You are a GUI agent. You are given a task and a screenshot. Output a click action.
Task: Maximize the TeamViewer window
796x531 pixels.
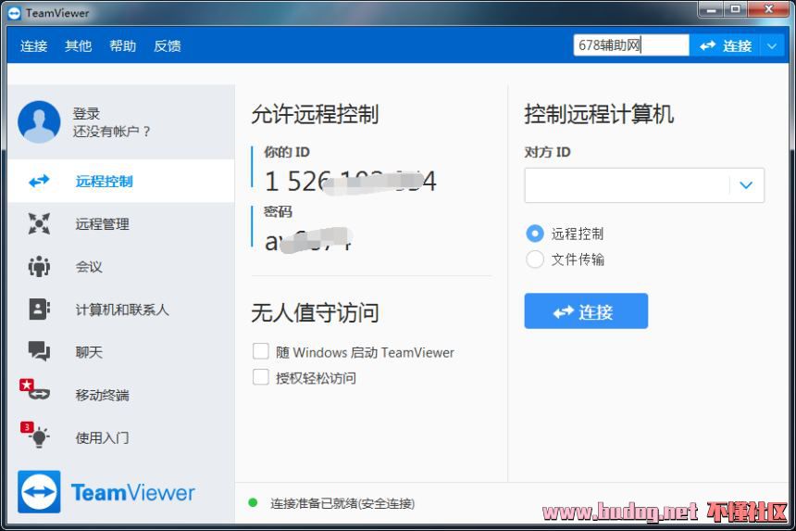[735, 9]
